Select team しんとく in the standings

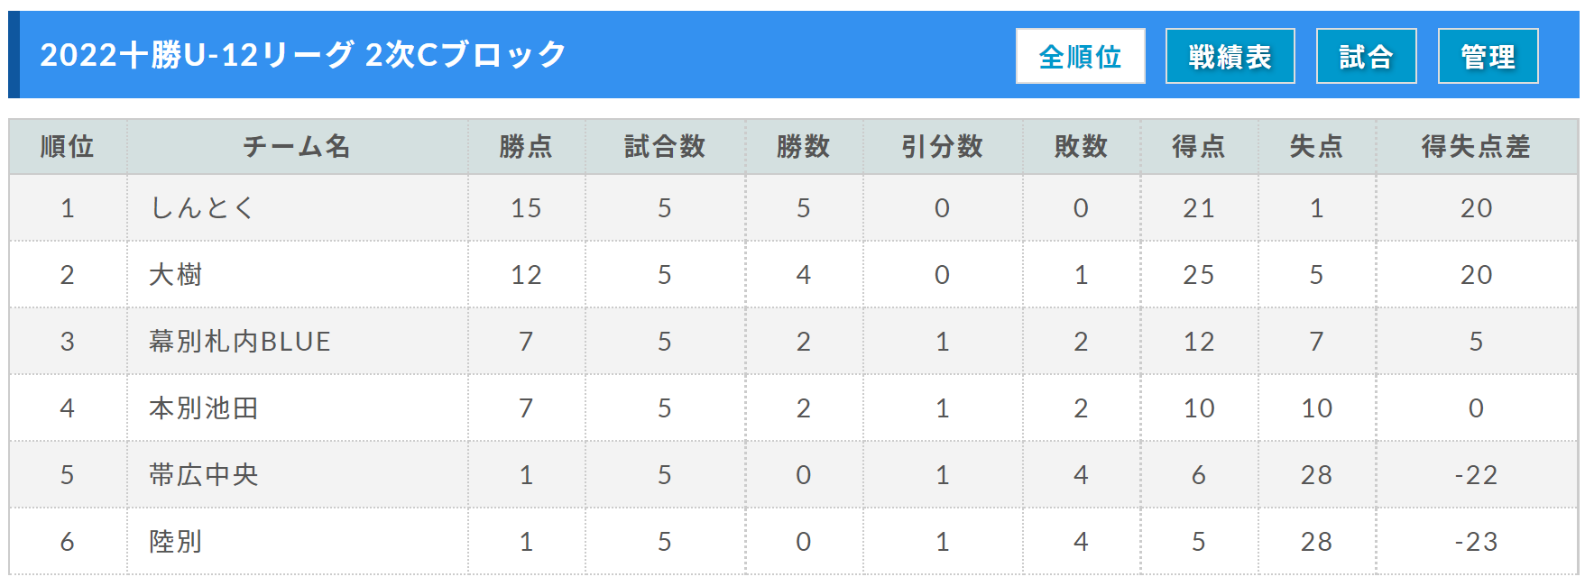(x=202, y=208)
